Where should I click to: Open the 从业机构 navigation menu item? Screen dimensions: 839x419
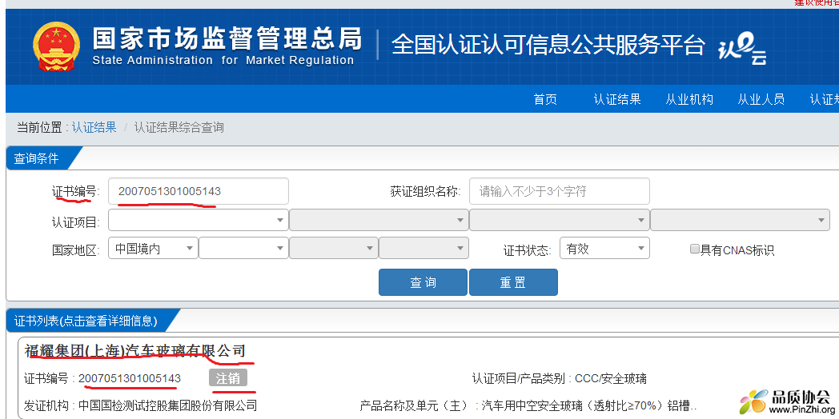click(x=689, y=99)
